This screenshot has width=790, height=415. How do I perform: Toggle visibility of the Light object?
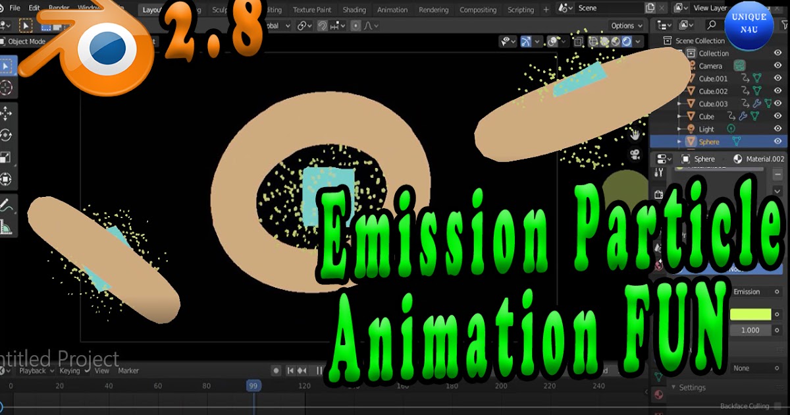point(777,128)
